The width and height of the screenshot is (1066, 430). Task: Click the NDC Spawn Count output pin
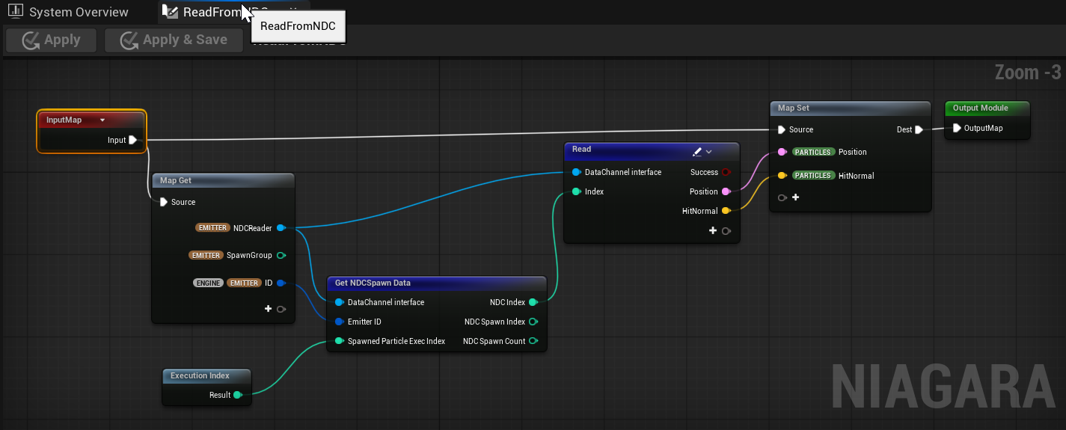coord(533,341)
